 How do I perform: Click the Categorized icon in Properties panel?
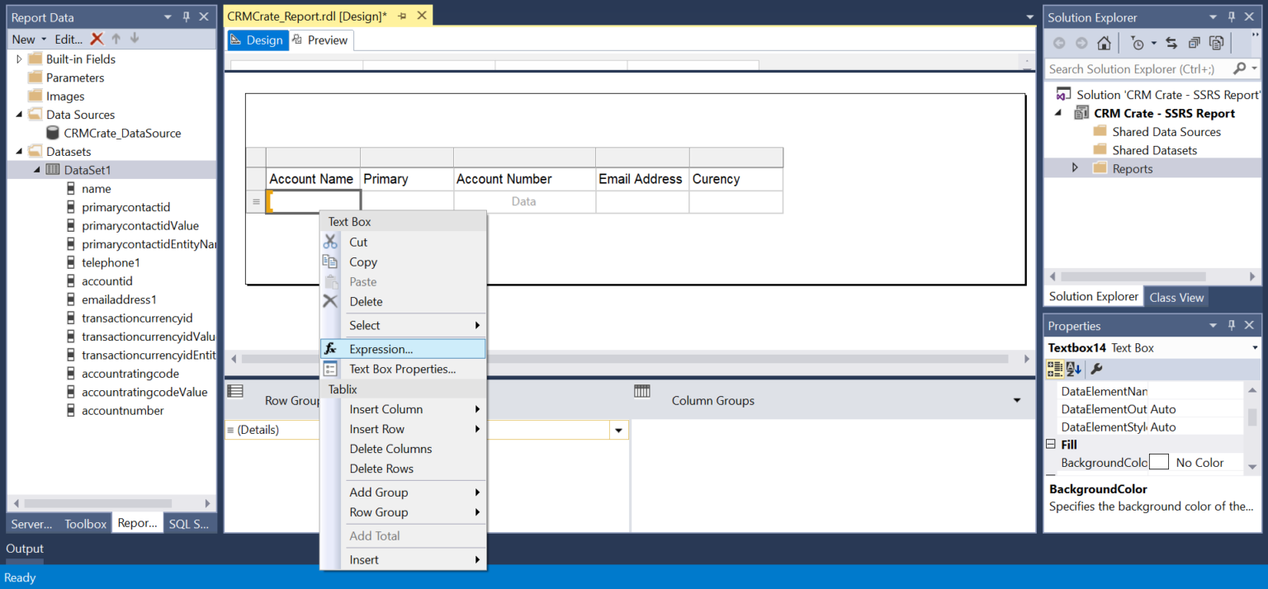pos(1054,369)
